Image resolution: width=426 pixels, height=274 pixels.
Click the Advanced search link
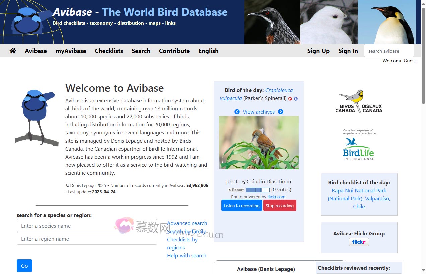point(187,223)
